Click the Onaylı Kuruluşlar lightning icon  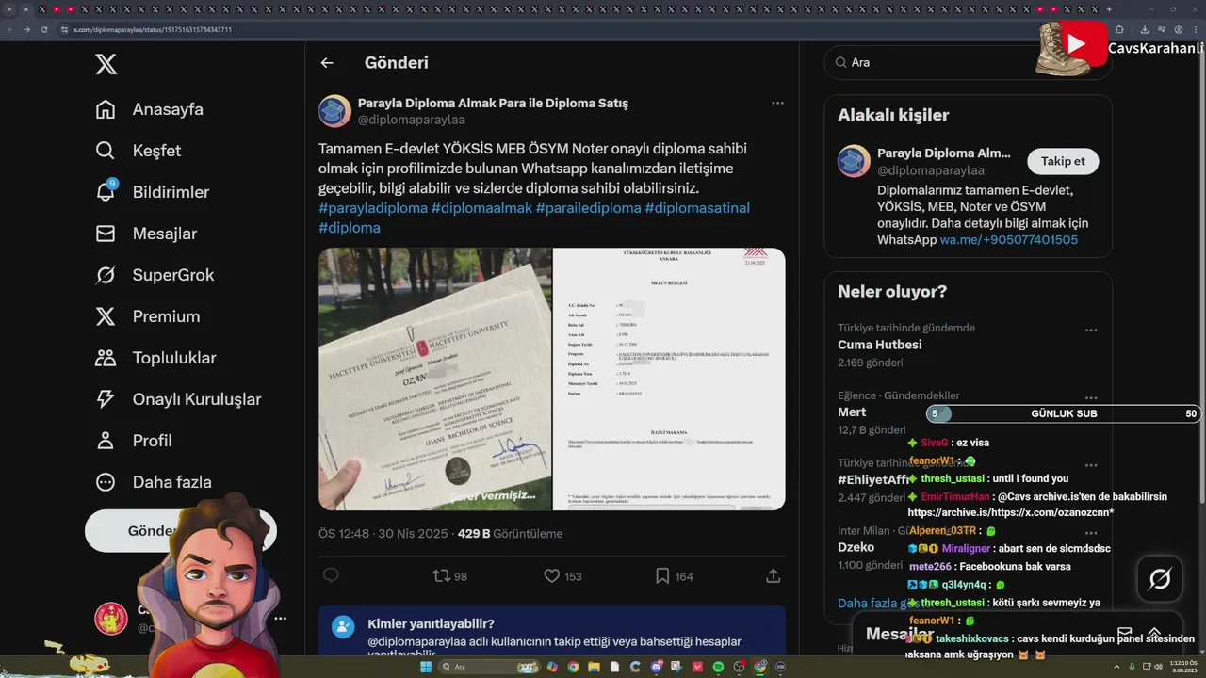106,399
